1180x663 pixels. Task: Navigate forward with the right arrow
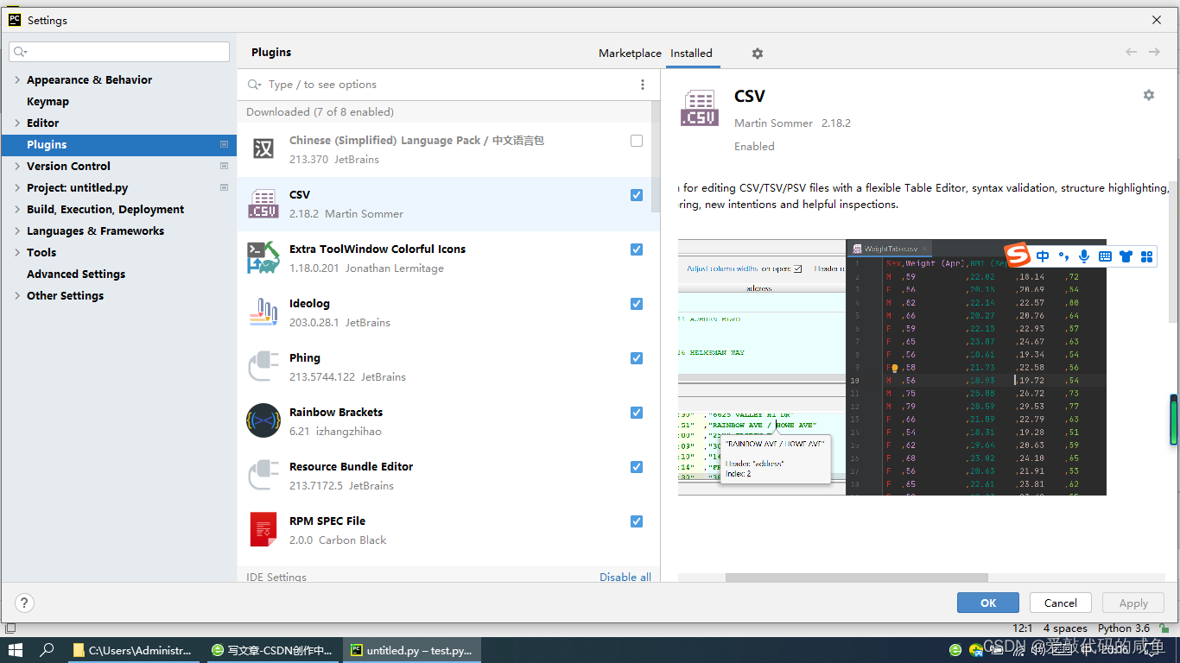coord(1154,53)
